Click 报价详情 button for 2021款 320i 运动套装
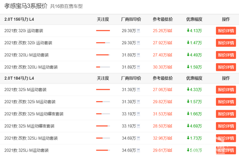The width and height of the screenshot is (239, 156). tap(226, 31)
